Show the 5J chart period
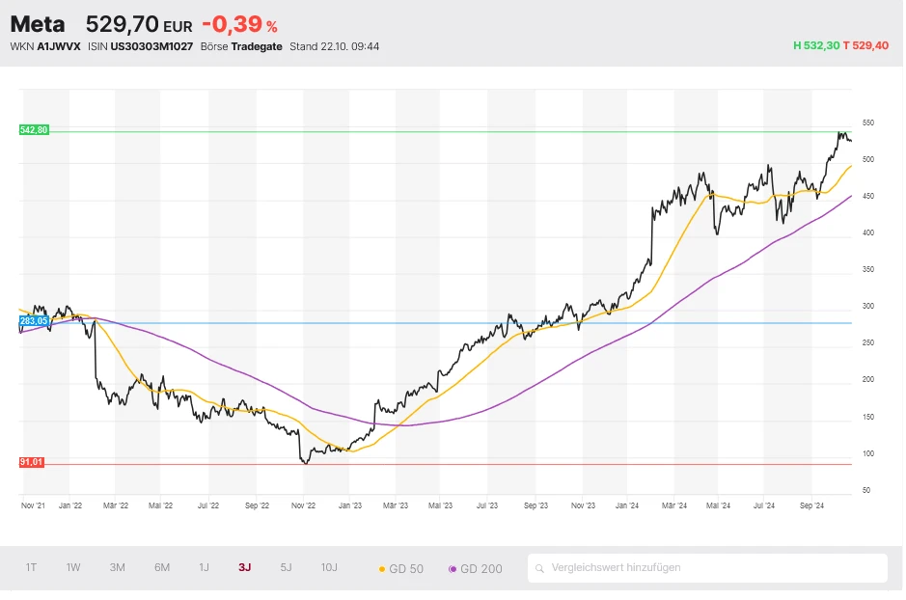906x600 pixels. tap(286, 567)
